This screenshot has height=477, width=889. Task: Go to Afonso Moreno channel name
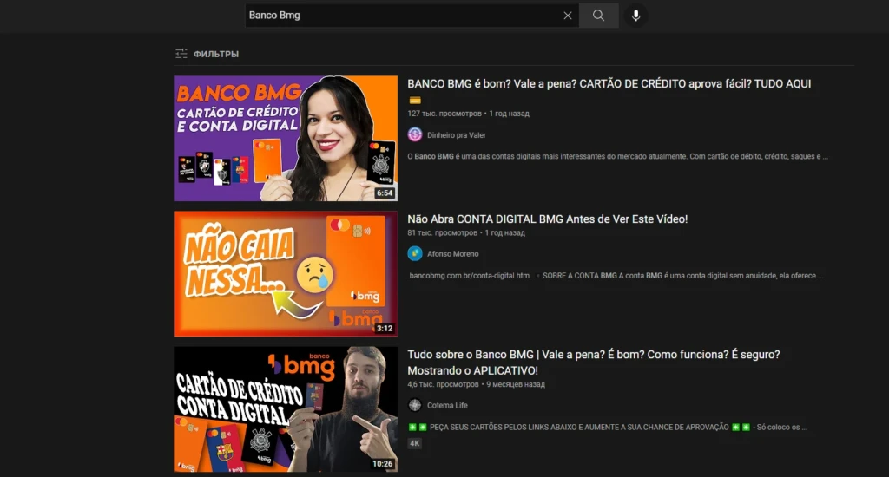click(452, 254)
